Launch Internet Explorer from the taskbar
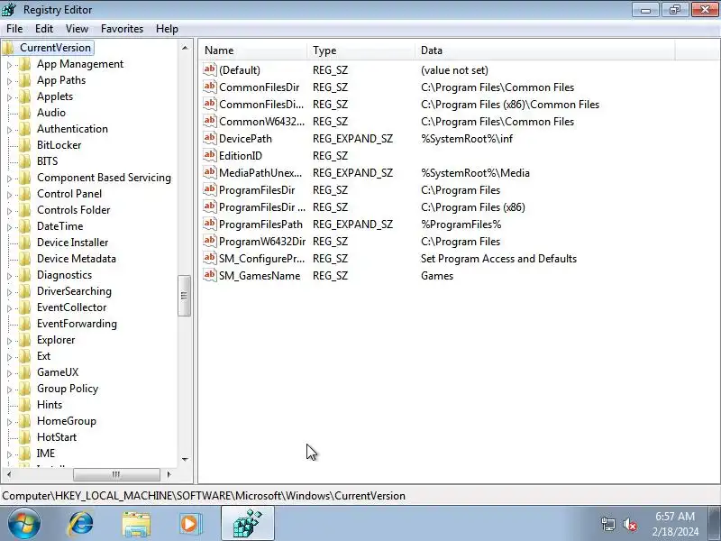 click(x=81, y=524)
